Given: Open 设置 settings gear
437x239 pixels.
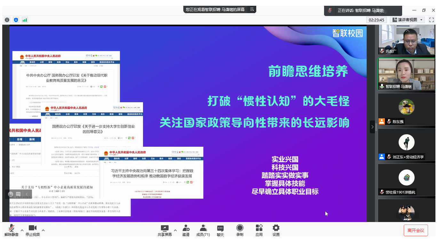Looking at the screenshot, I should (276, 230).
